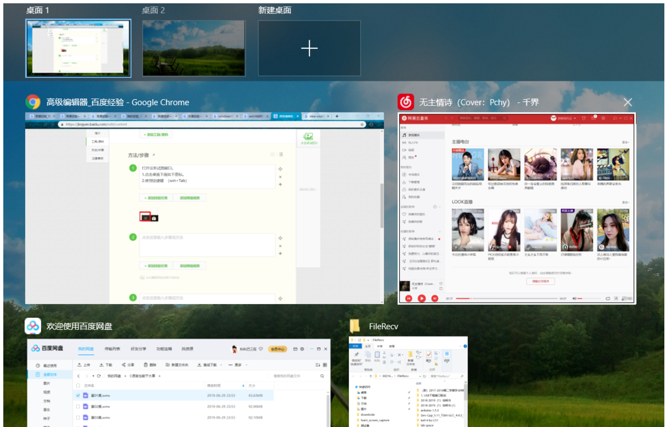Click the 调整栏目顺序 button in NetEase
665x427 pixels.
click(540, 281)
